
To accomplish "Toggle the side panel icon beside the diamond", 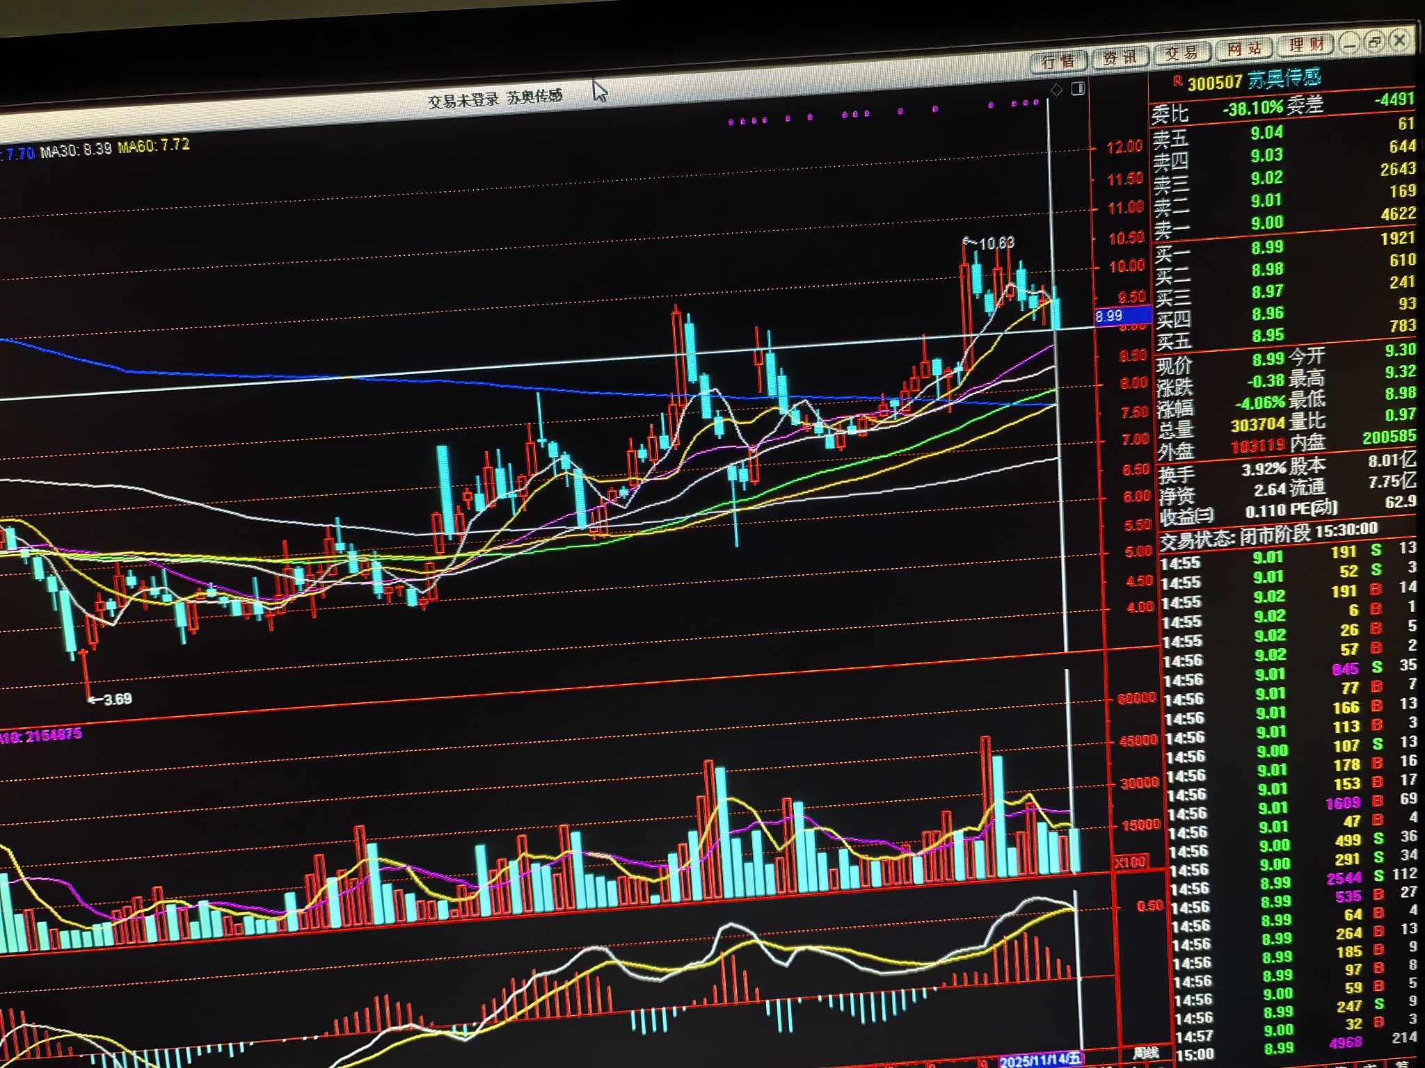I will (x=1078, y=88).
